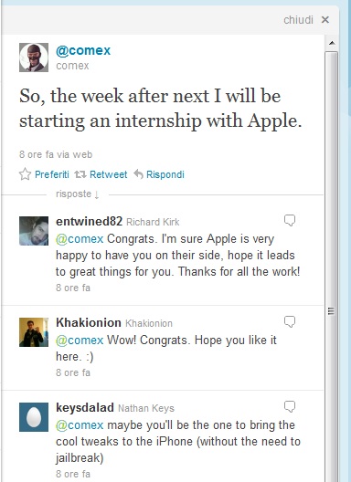The image size is (351, 482).
Task: Collapse the risposte replies section
Action: tap(78, 194)
